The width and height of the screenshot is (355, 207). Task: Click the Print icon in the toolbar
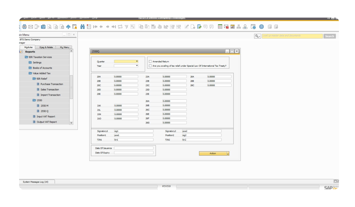coord(24,27)
